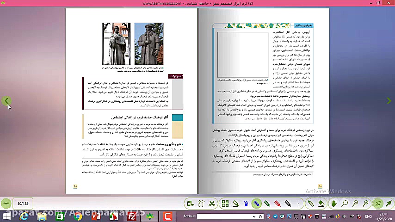Open File Explorer from taskbar

(42, 216)
